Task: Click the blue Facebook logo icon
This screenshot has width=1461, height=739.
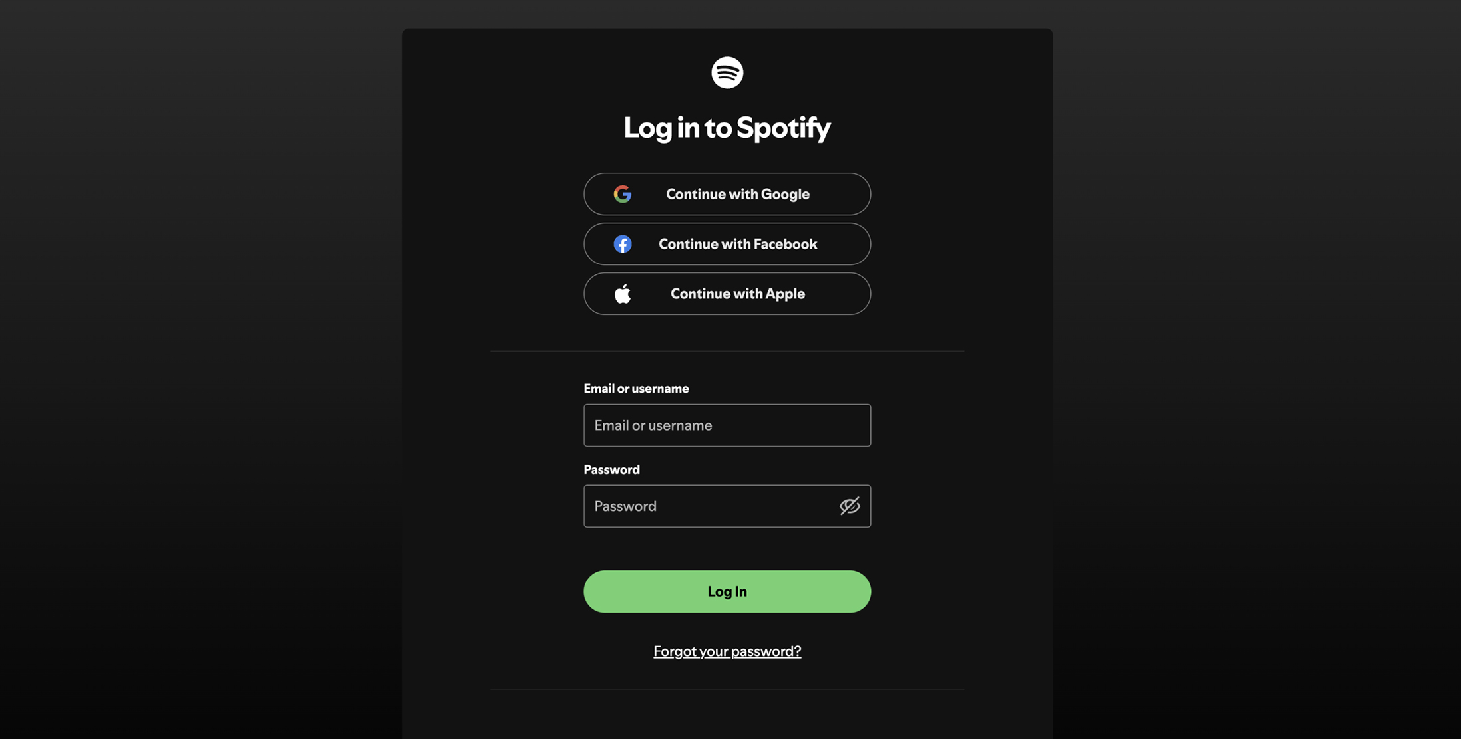Action: tap(623, 244)
